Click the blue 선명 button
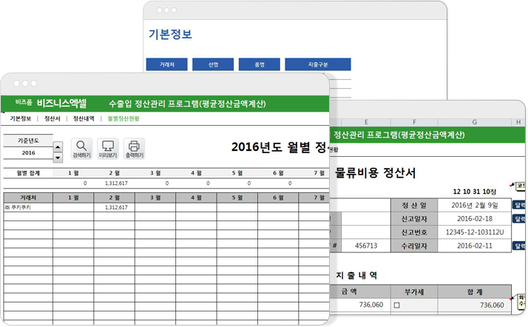Viewport: 528px width, 327px height. click(213, 64)
